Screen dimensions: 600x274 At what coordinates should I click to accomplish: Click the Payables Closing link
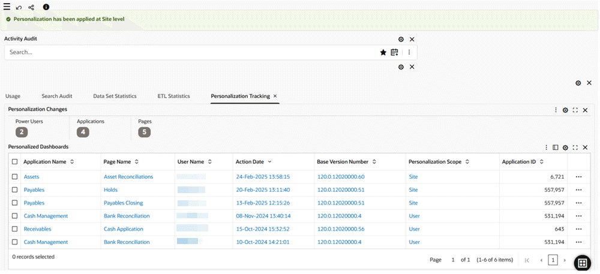tap(123, 203)
